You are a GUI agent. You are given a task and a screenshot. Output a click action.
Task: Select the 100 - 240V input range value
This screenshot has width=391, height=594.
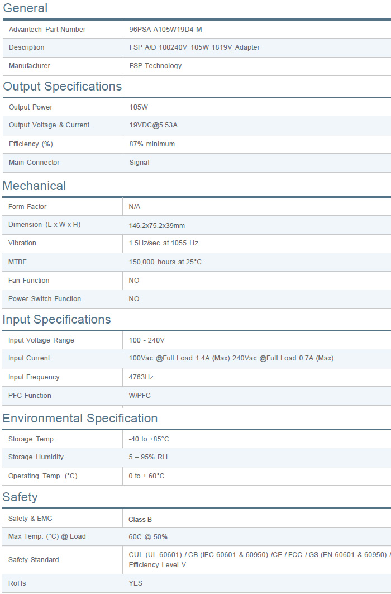click(146, 340)
